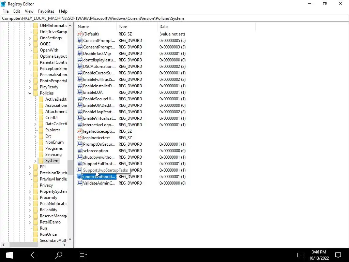This screenshot has width=349, height=262.
Task: Open the Help menu
Action: pyautogui.click(x=63, y=11)
